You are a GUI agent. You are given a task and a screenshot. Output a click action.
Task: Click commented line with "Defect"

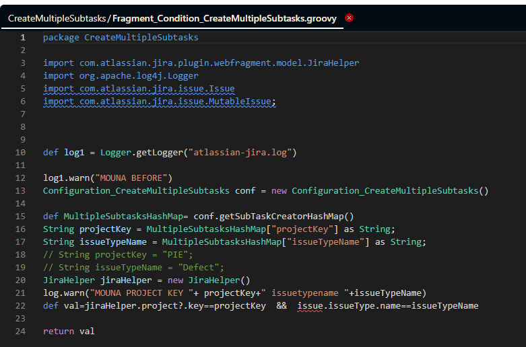[133, 268]
